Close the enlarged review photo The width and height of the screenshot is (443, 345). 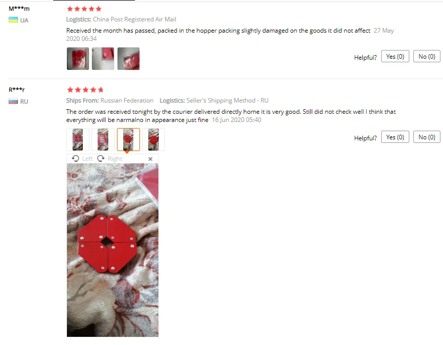[x=150, y=159]
